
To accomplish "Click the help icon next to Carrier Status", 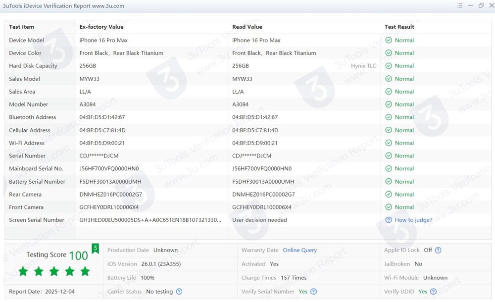I will pyautogui.click(x=179, y=292).
